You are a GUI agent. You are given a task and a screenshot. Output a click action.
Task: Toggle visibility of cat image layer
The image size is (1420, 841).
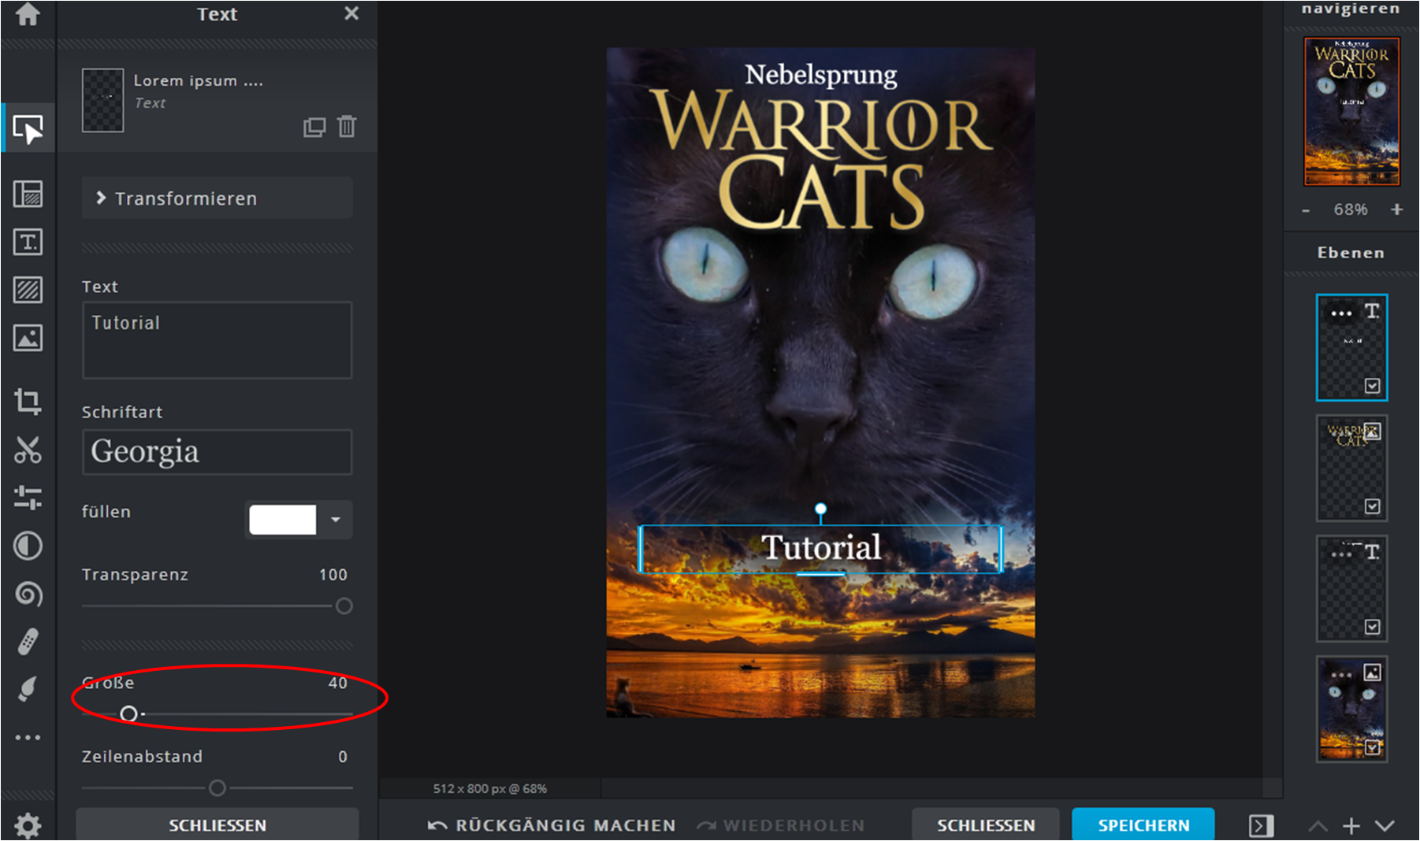pos(1373,747)
